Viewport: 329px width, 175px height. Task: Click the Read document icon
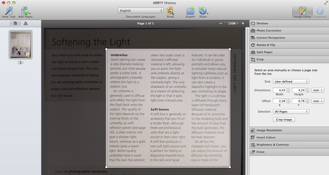170,11
